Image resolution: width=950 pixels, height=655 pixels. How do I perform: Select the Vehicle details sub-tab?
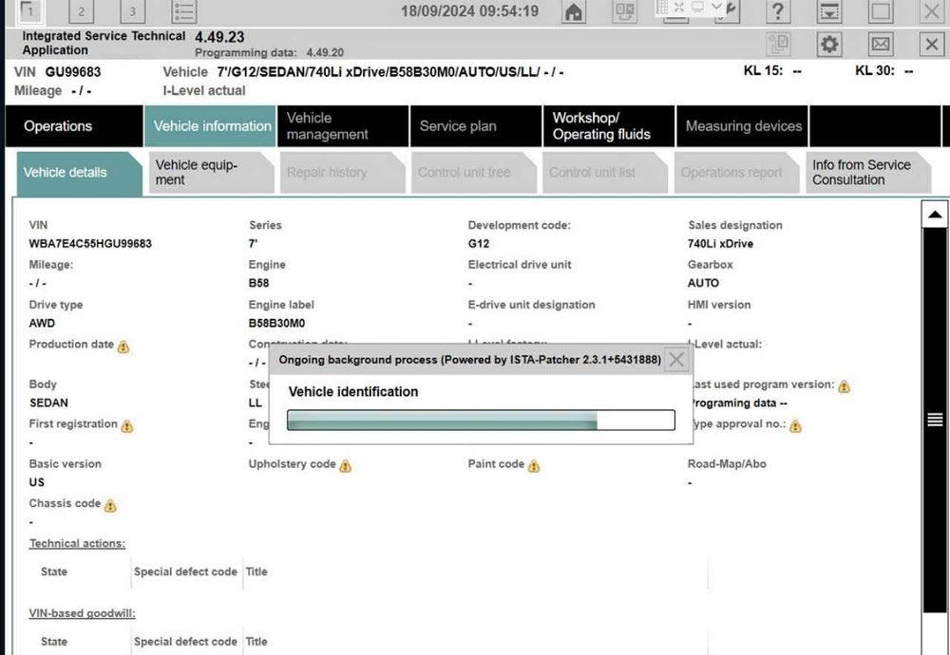point(79,173)
